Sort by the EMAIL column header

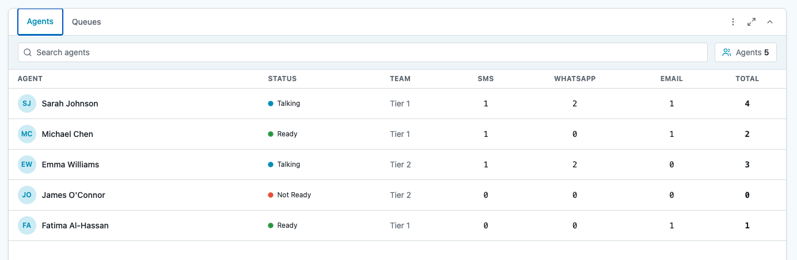671,79
